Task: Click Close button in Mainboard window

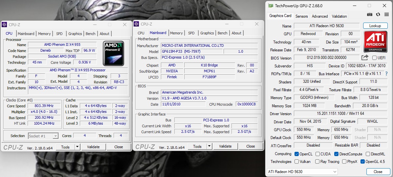Action: click(x=251, y=147)
